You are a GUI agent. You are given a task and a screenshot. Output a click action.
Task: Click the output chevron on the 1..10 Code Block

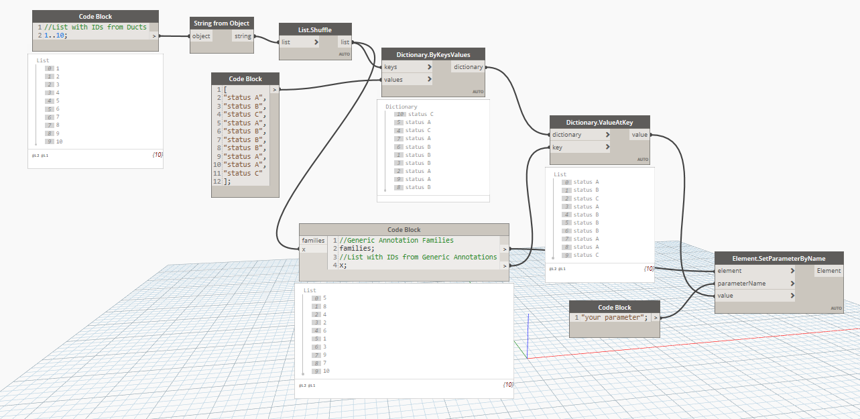tap(153, 36)
